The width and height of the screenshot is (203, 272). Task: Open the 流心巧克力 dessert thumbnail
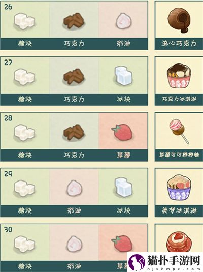pyautogui.click(x=179, y=20)
